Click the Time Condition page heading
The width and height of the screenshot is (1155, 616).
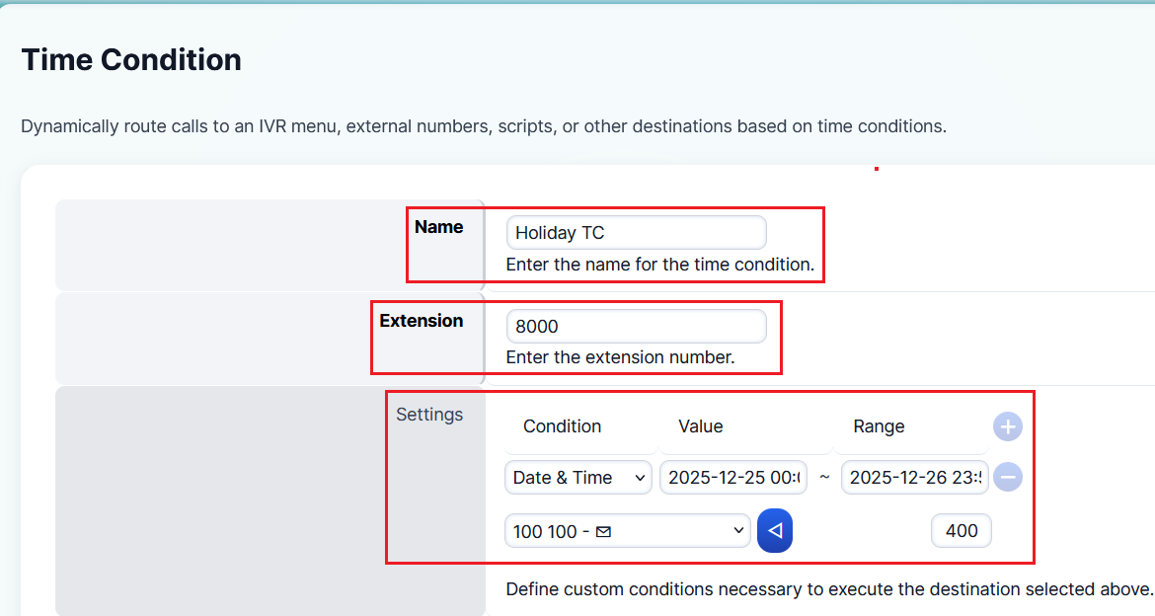tap(131, 60)
